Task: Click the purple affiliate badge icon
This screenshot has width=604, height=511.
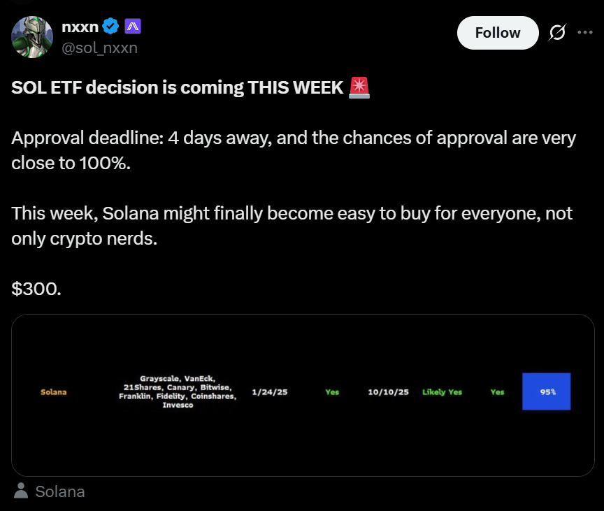Action: tap(133, 27)
